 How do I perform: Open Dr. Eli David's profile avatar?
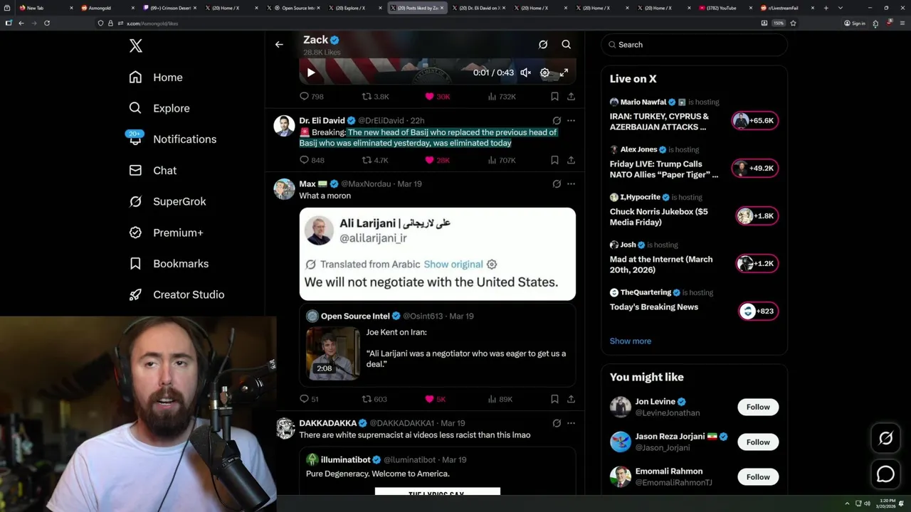point(285,126)
